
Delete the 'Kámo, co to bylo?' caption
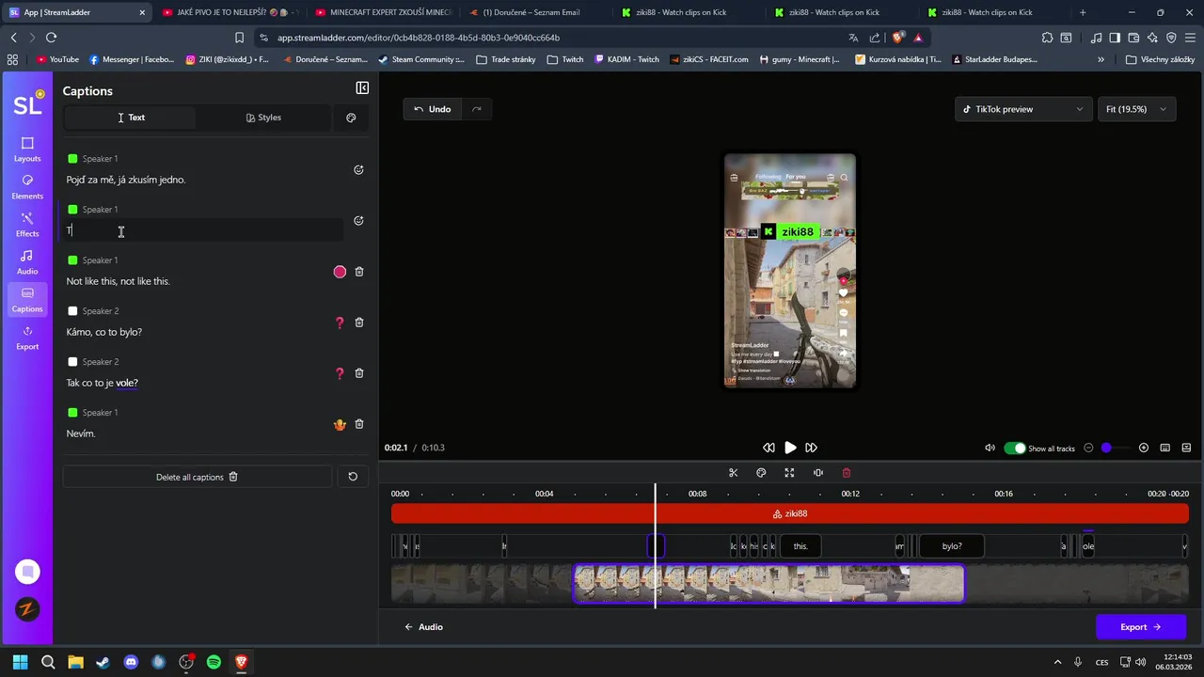(x=359, y=323)
